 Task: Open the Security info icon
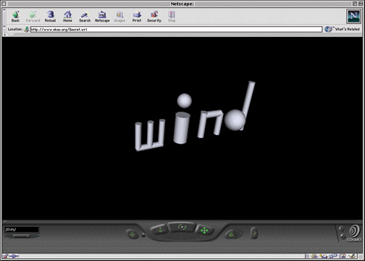[x=154, y=17]
